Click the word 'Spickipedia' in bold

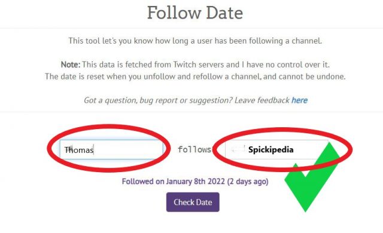[x=271, y=149]
